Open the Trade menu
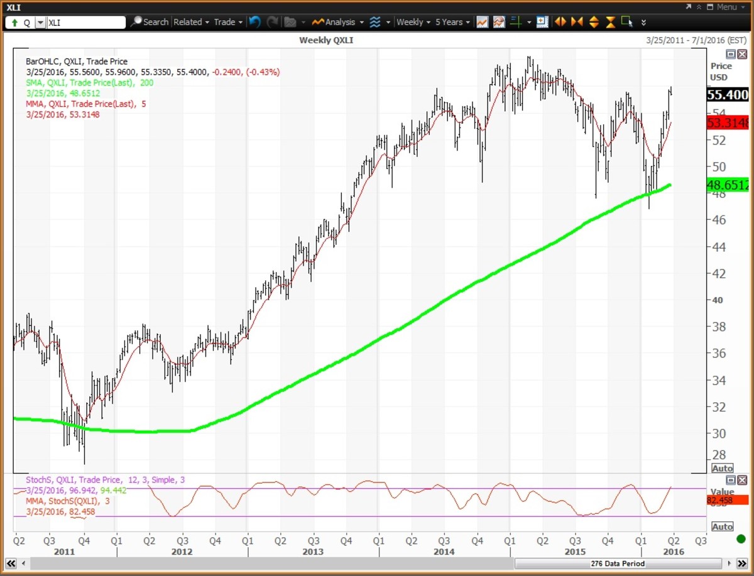This screenshot has width=754, height=576. (x=227, y=22)
